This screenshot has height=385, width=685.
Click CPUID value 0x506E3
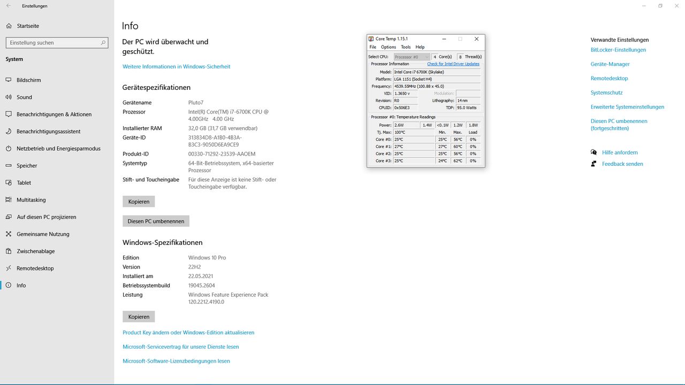click(x=405, y=107)
